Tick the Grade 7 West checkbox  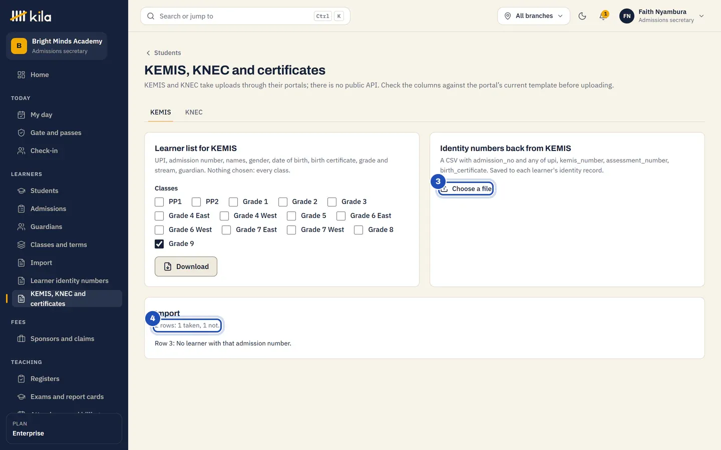[x=291, y=230]
